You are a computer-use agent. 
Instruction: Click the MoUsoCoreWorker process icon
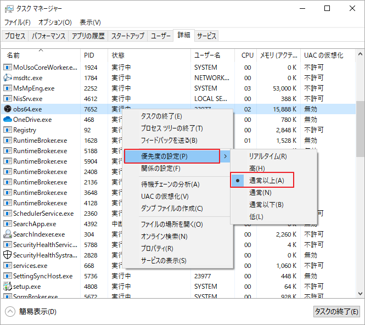8,68
